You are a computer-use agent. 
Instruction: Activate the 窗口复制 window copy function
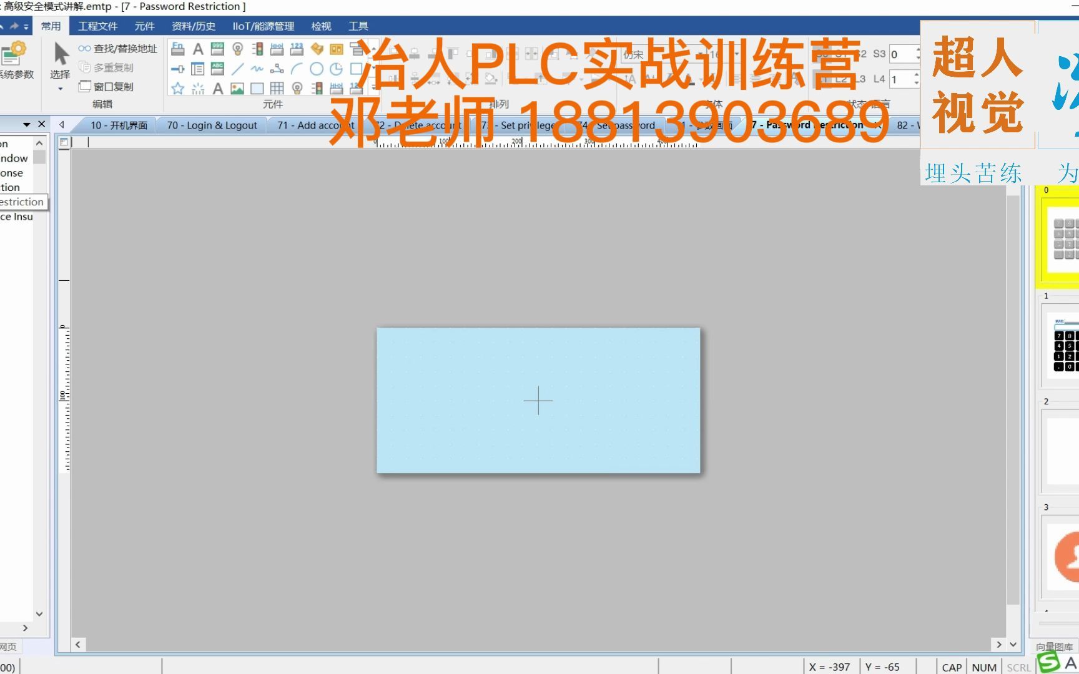click(x=110, y=87)
